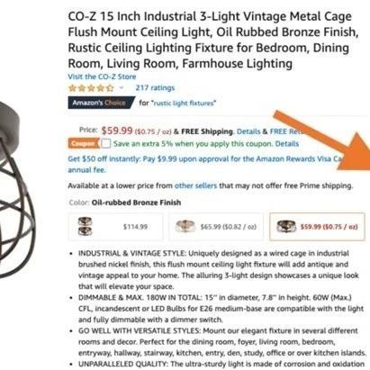This screenshot has width=370, height=370.
Task: Click the star rating icons
Action: (91, 88)
